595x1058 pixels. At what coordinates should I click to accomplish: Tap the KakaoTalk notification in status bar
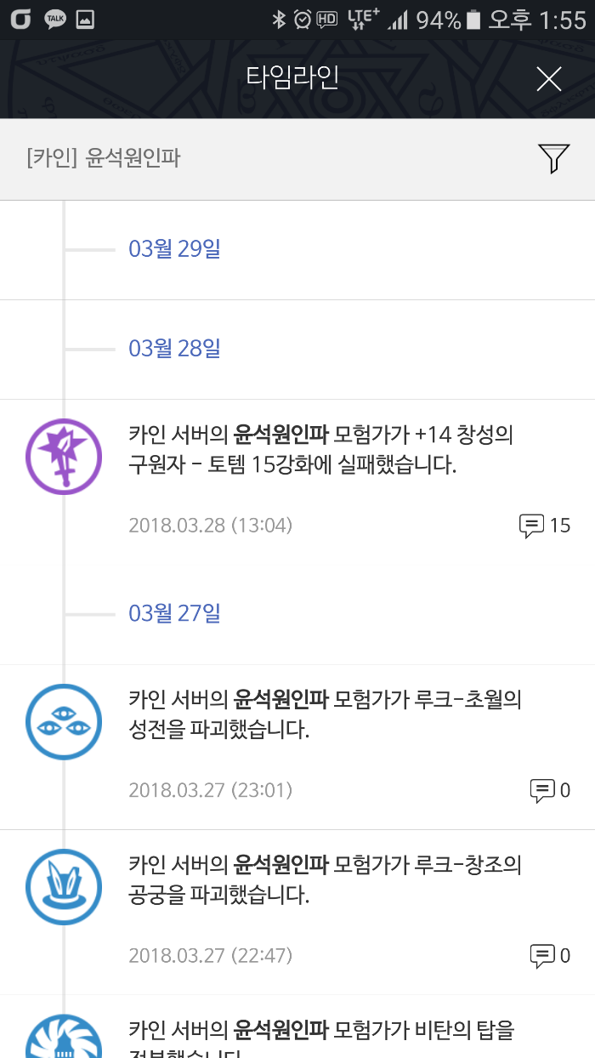(55, 20)
